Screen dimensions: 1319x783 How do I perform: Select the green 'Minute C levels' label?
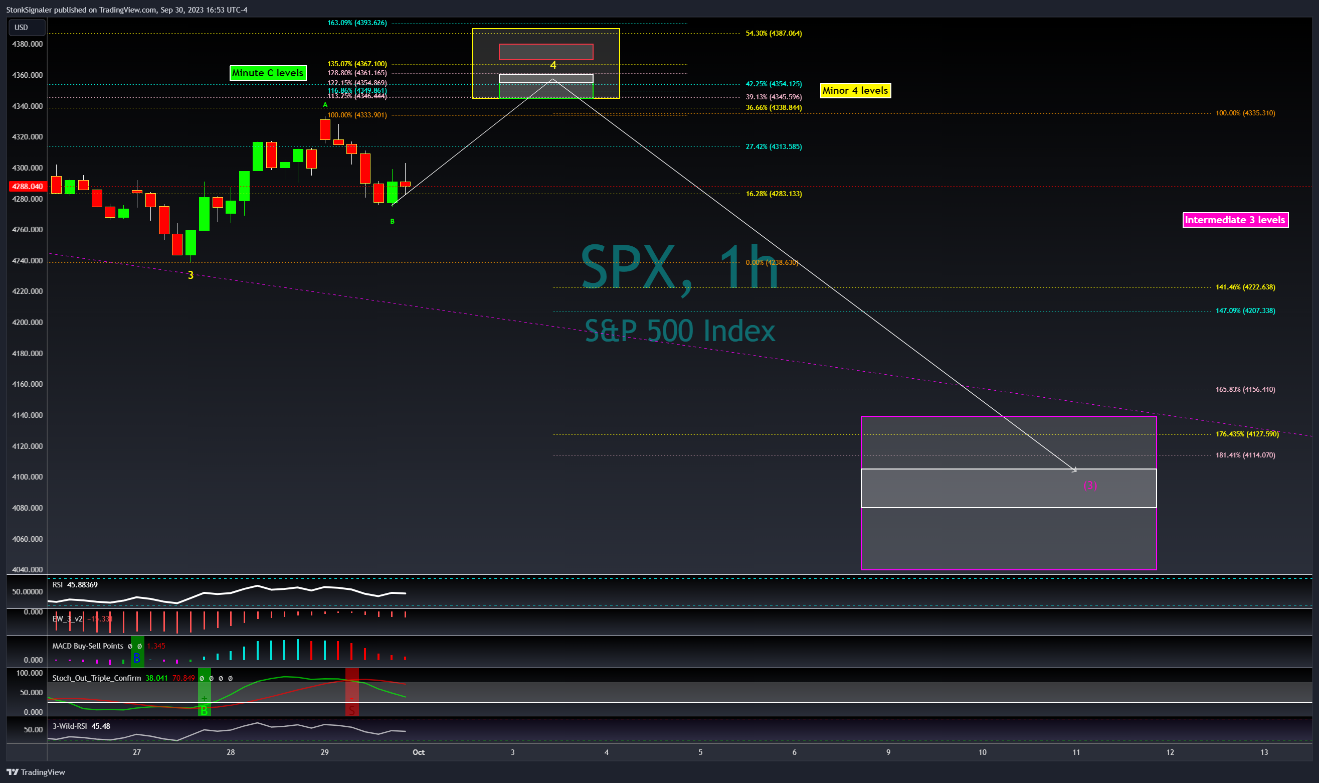(x=268, y=73)
